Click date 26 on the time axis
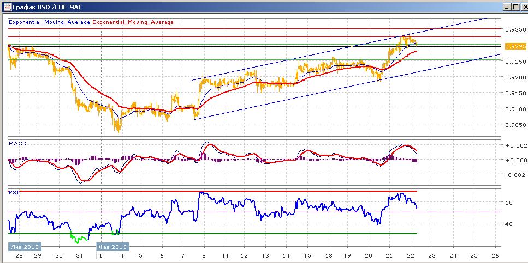 495,255
